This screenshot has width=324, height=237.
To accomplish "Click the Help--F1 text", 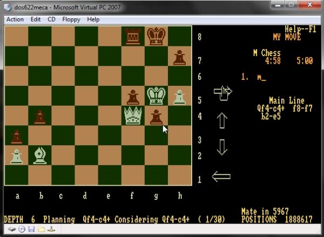I will [x=301, y=29].
